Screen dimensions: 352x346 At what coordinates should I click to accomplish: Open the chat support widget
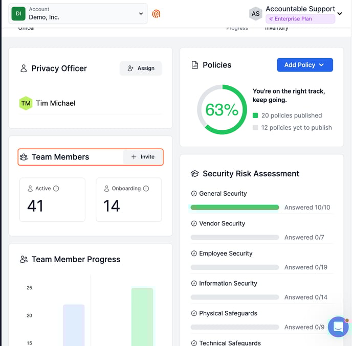point(338,327)
